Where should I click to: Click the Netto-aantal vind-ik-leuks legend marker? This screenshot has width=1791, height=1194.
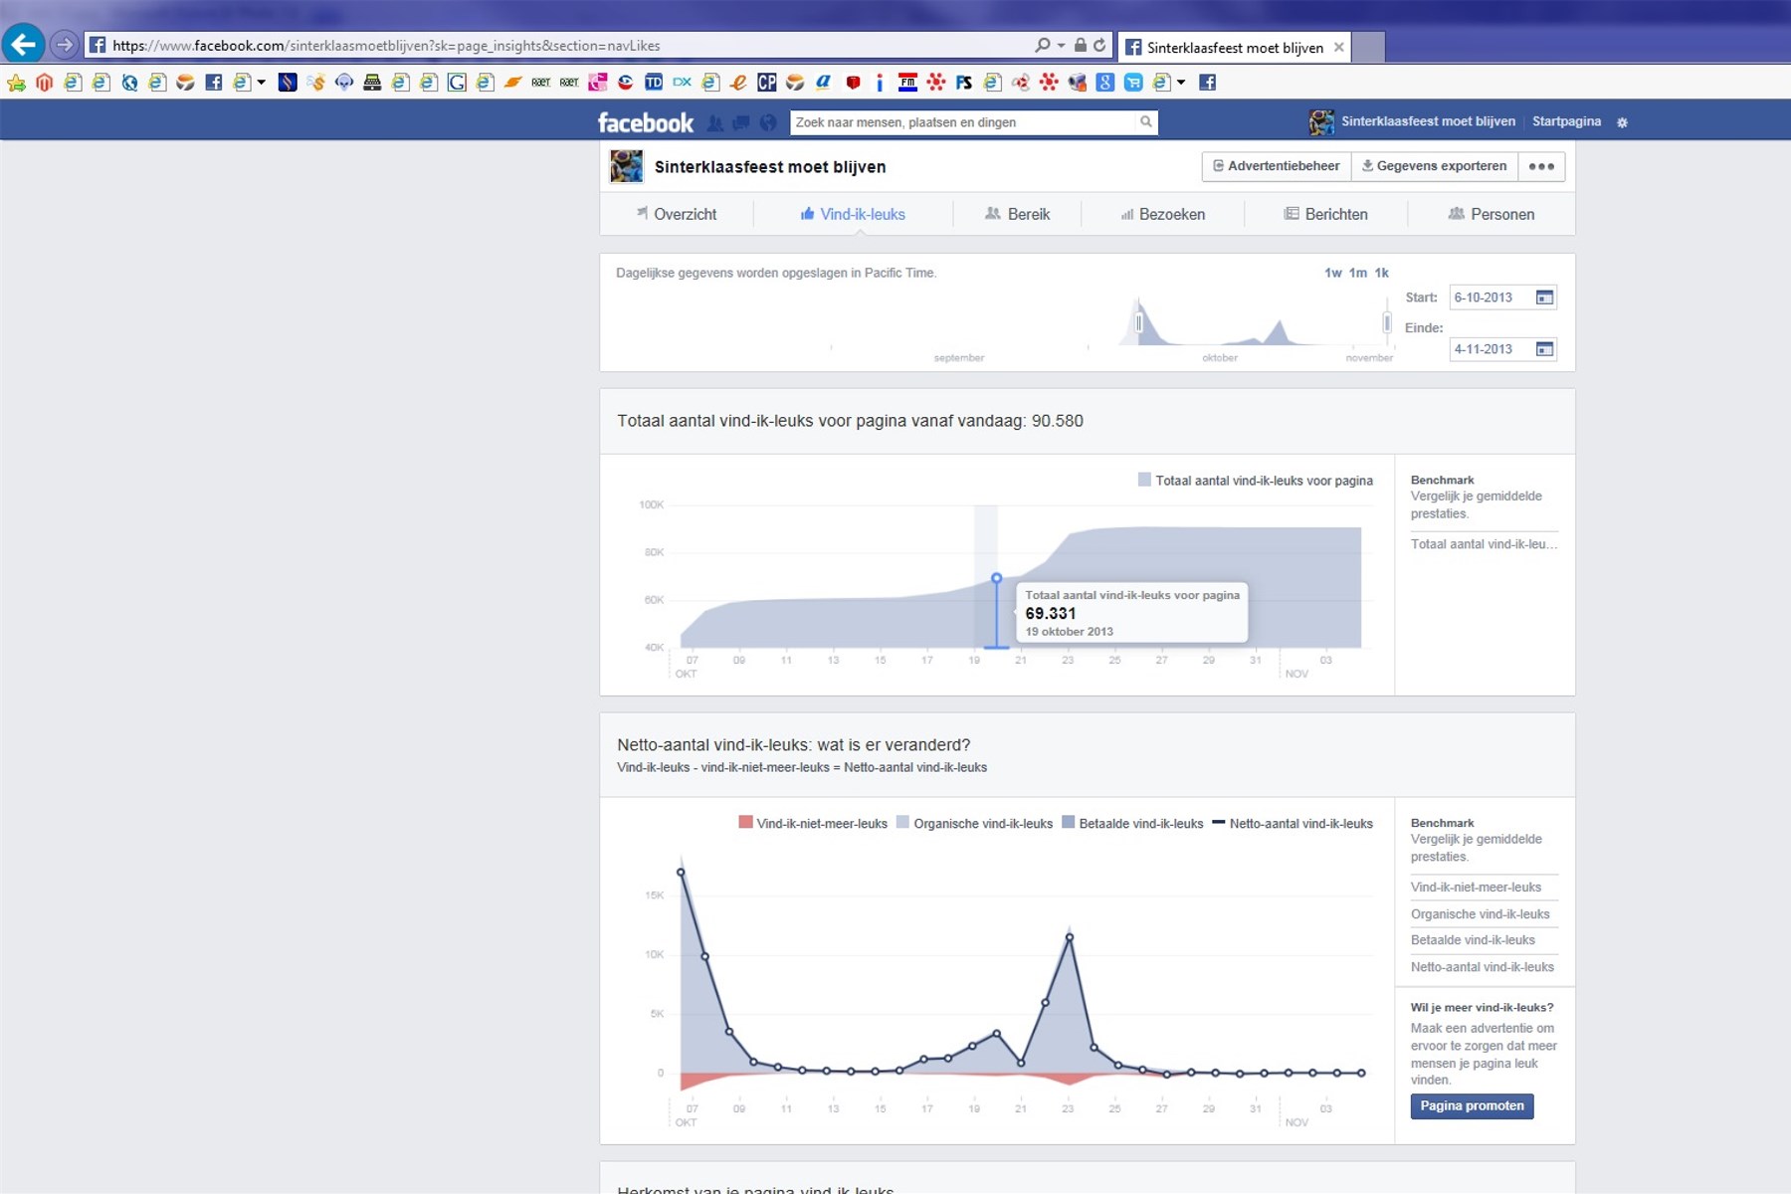[x=1219, y=823]
